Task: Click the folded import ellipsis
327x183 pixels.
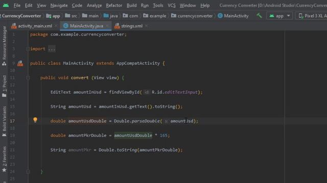Action: (x=52, y=49)
